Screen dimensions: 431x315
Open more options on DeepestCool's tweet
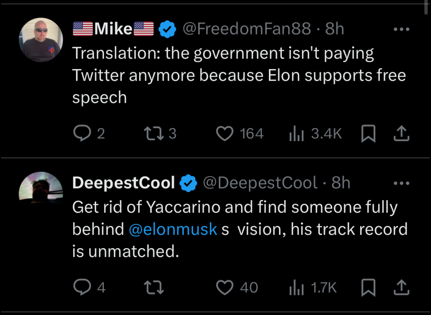click(x=401, y=183)
